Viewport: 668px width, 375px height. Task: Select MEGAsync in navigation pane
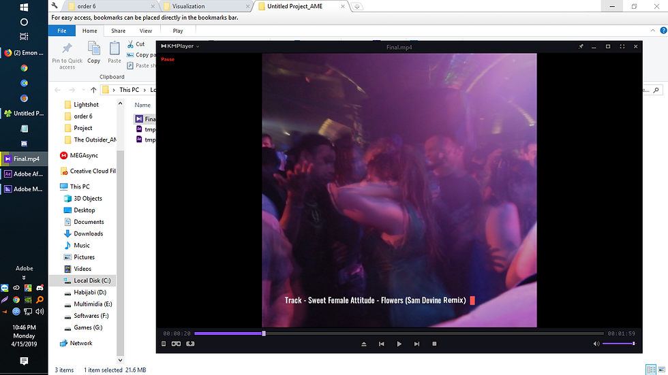[79, 156]
